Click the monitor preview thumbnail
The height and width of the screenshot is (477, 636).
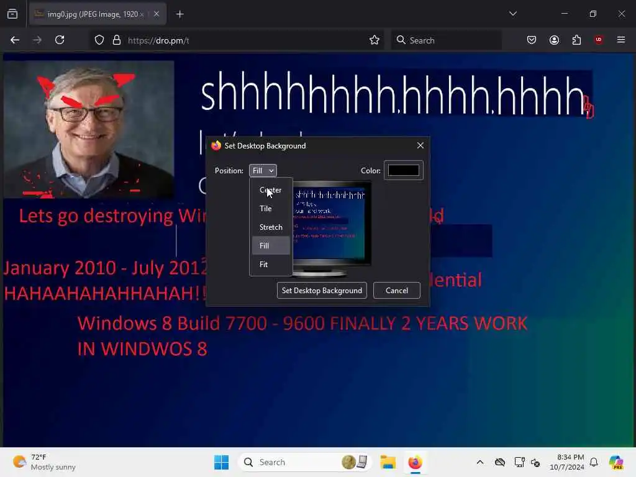pyautogui.click(x=331, y=229)
